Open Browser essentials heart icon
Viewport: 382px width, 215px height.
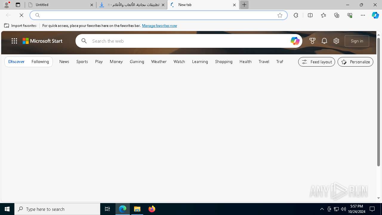pos(350,15)
